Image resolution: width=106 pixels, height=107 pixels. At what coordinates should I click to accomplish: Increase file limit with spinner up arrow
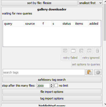click(x=52, y=84)
